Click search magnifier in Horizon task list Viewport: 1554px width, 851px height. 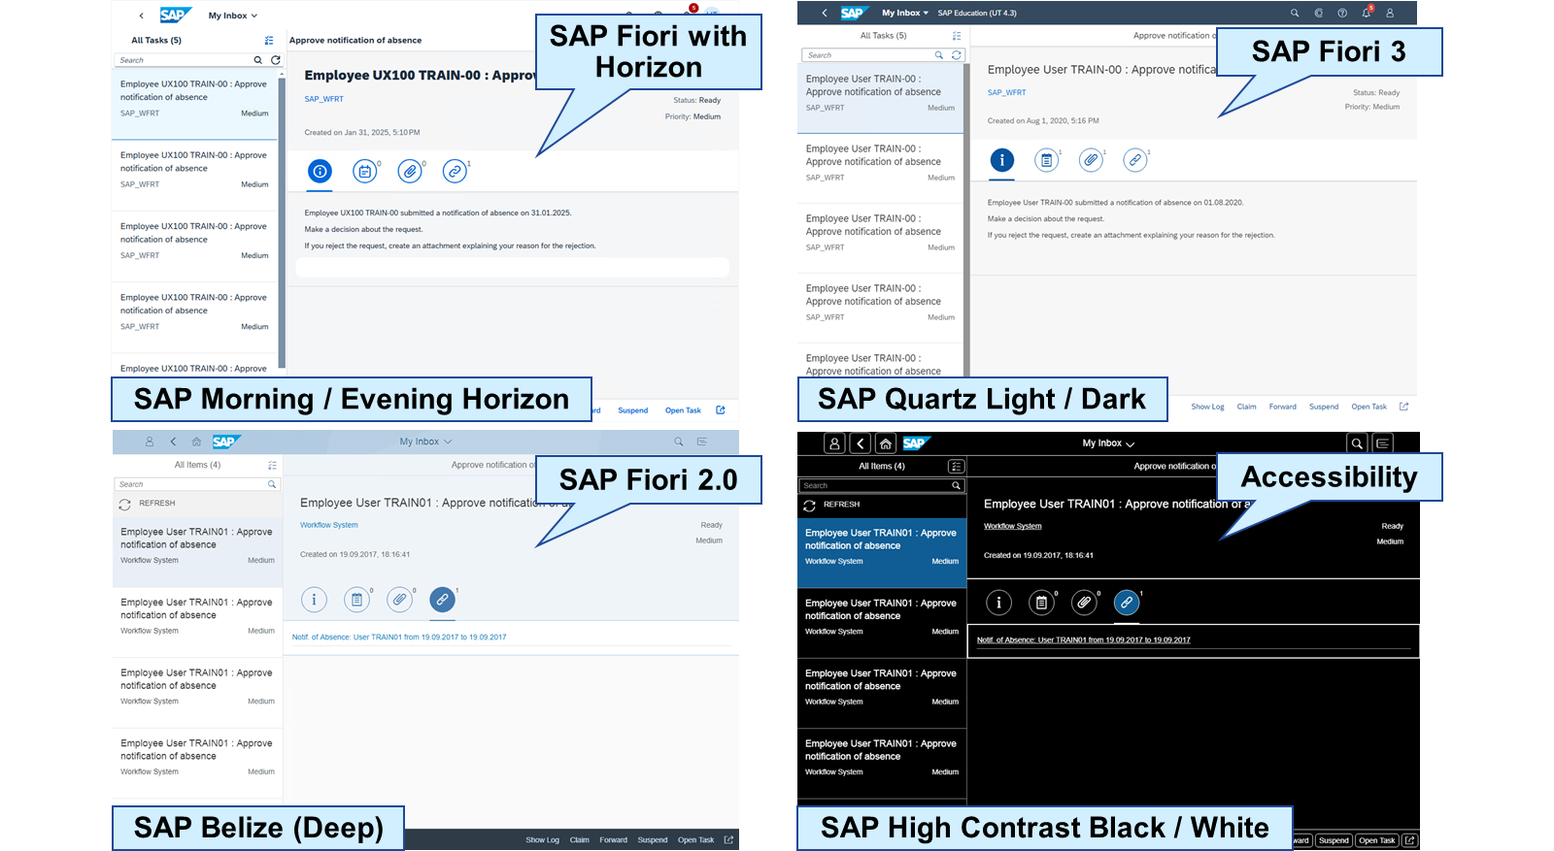258,60
